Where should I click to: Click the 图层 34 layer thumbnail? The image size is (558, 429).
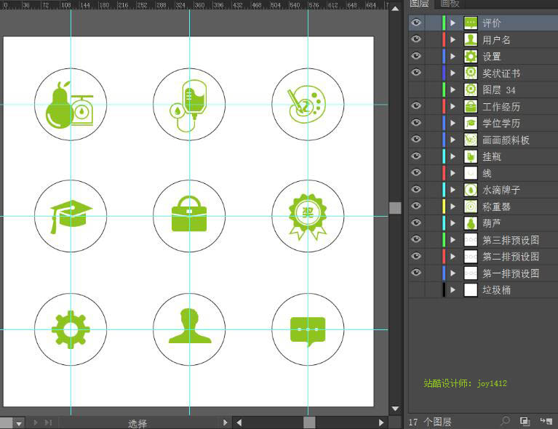(x=471, y=89)
